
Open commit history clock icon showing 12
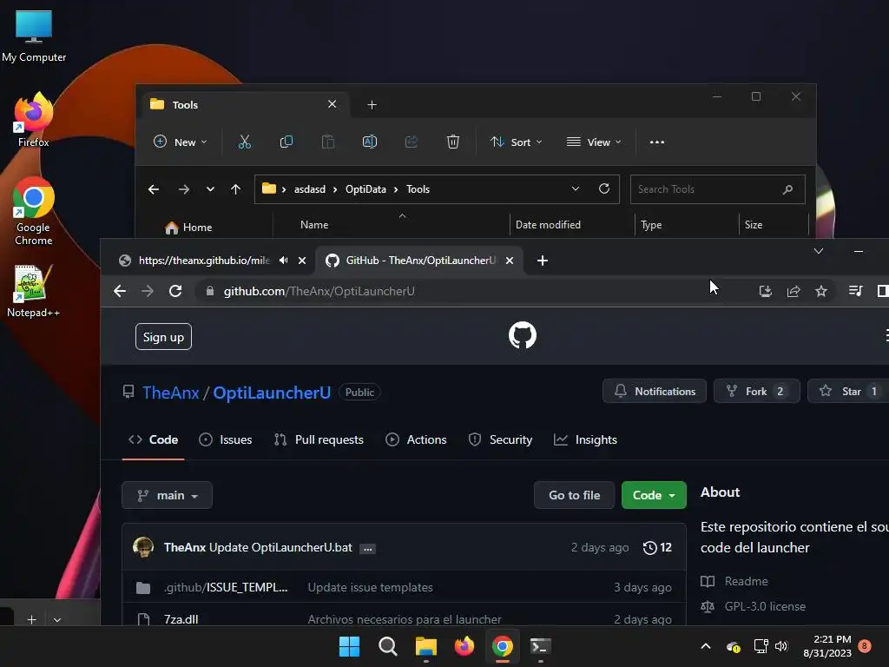tap(657, 547)
